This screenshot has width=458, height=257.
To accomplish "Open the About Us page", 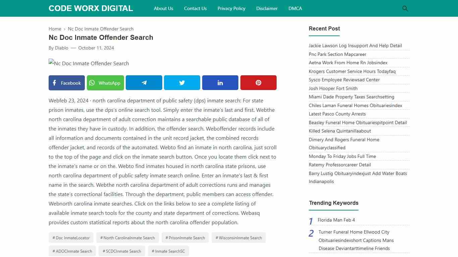I will (163, 8).
